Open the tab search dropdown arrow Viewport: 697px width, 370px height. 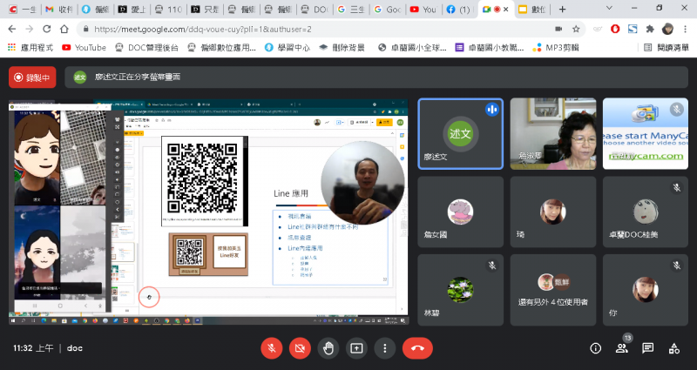609,9
